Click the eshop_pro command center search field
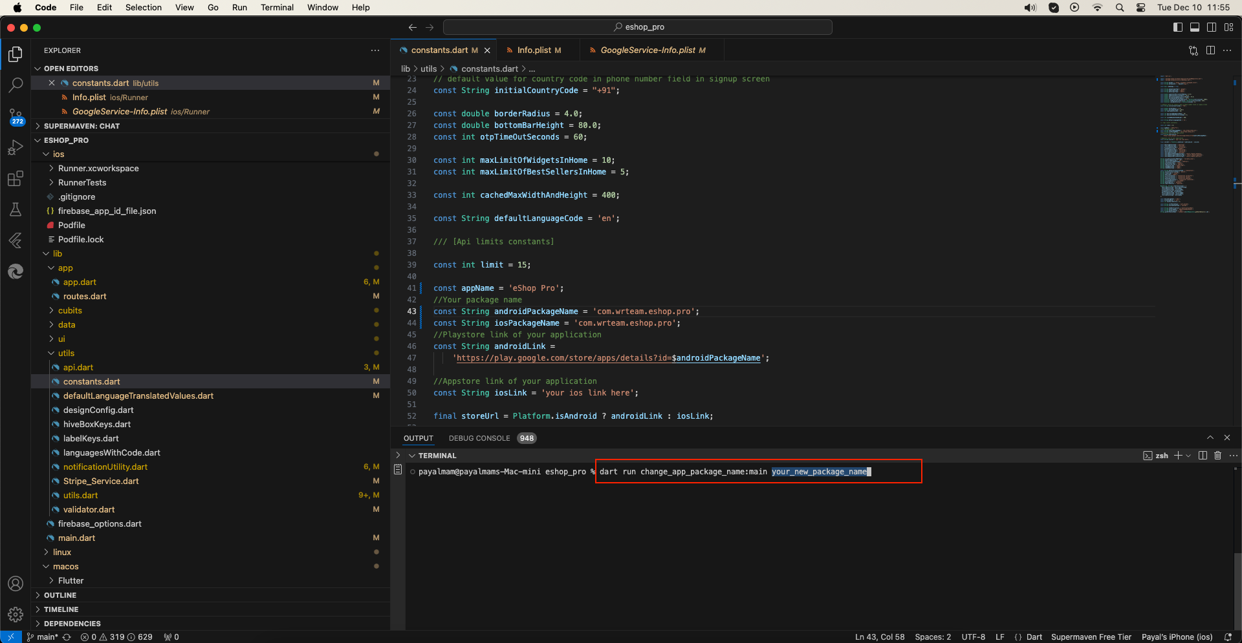Viewport: 1242px width, 643px height. pyautogui.click(x=638, y=27)
